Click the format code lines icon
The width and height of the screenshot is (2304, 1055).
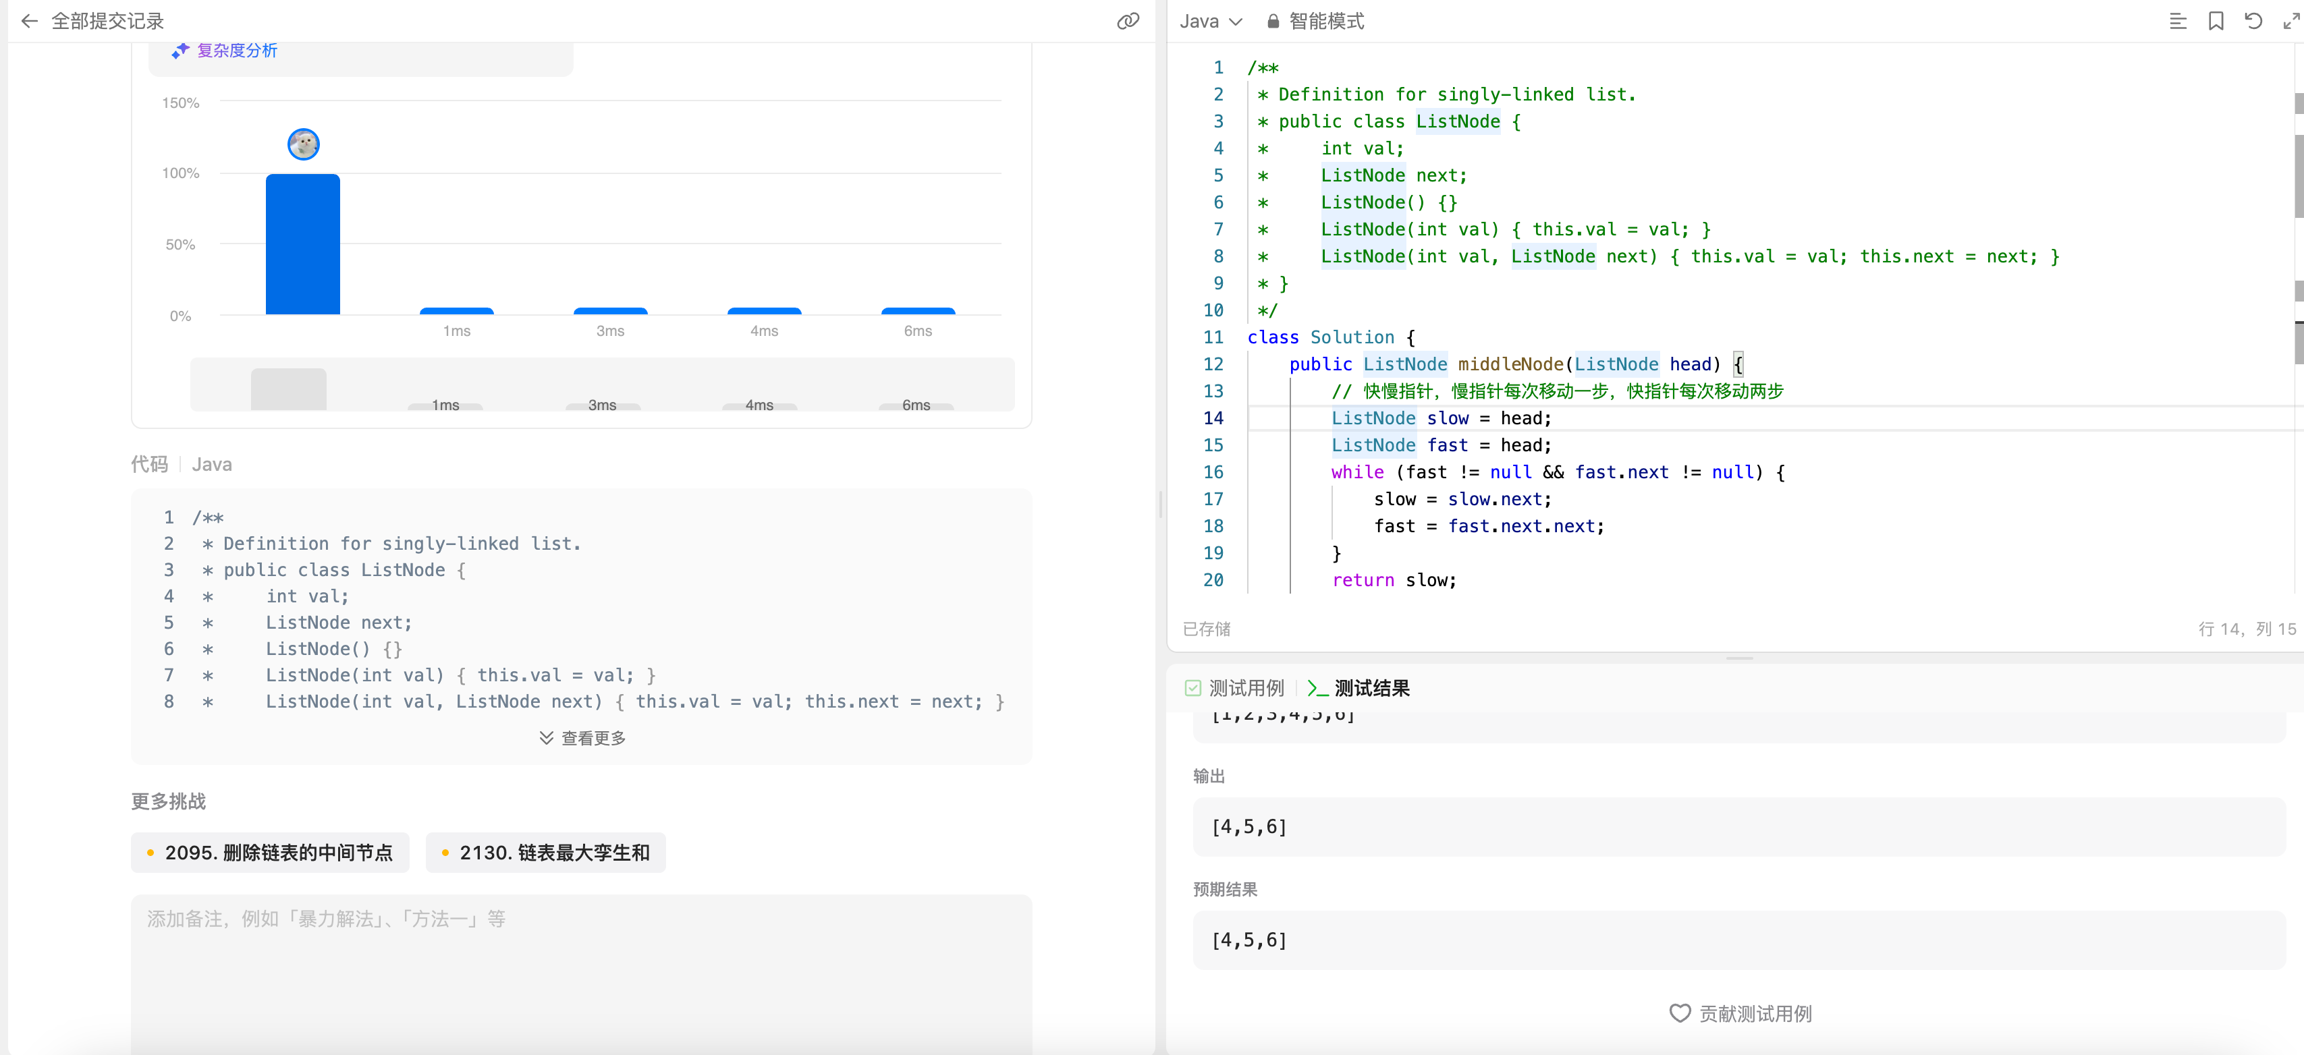2178,20
